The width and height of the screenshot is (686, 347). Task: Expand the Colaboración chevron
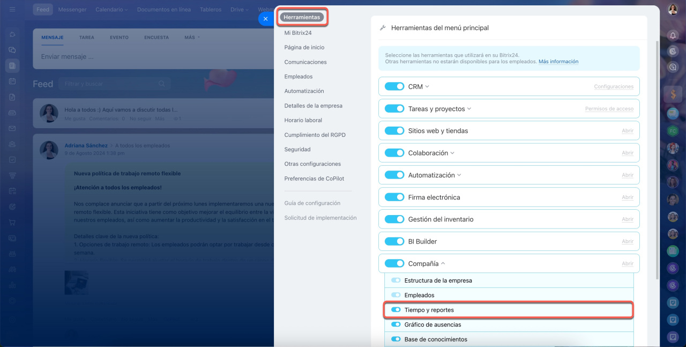tap(452, 153)
